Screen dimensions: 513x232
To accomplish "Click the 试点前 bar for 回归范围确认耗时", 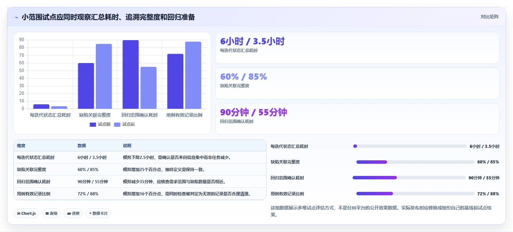I will [x=131, y=74].
